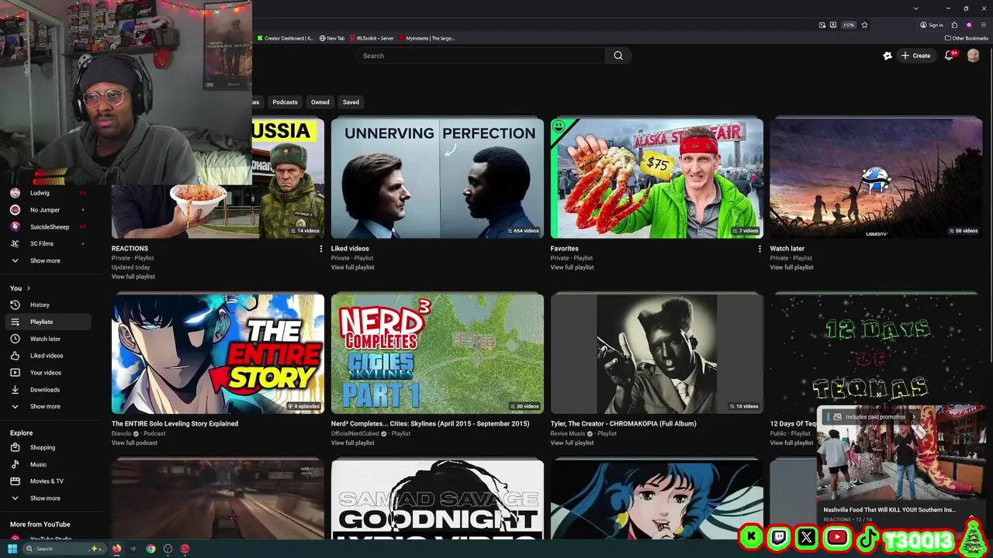Image resolution: width=993 pixels, height=558 pixels.
Task: Open the Favorites playlist three-dot menu
Action: pyautogui.click(x=759, y=249)
